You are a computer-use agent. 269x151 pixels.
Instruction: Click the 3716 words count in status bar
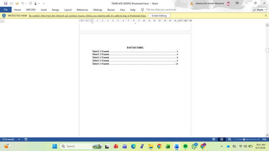tap(8, 139)
